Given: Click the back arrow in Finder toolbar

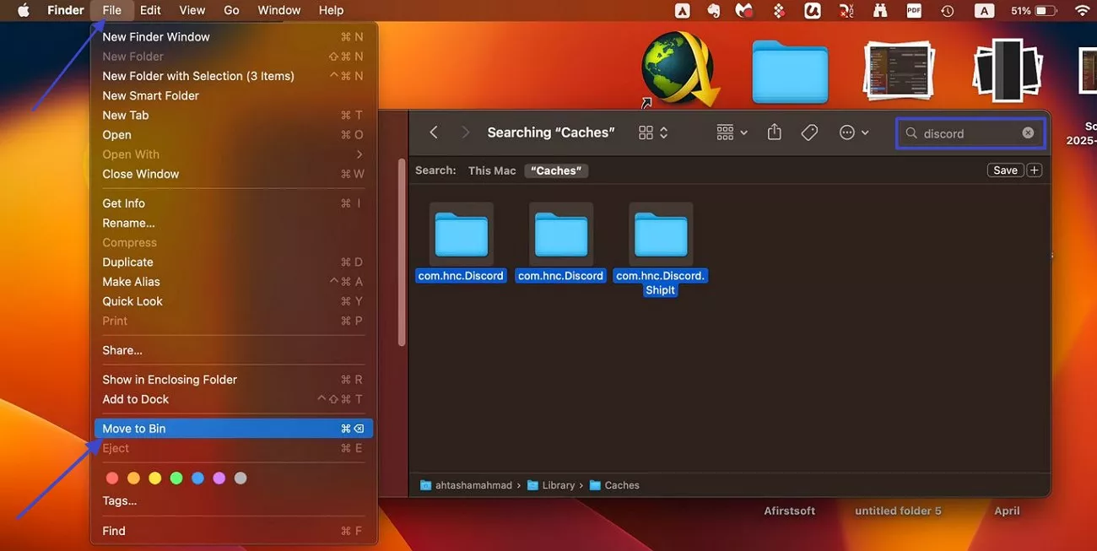Looking at the screenshot, I should tap(434, 132).
